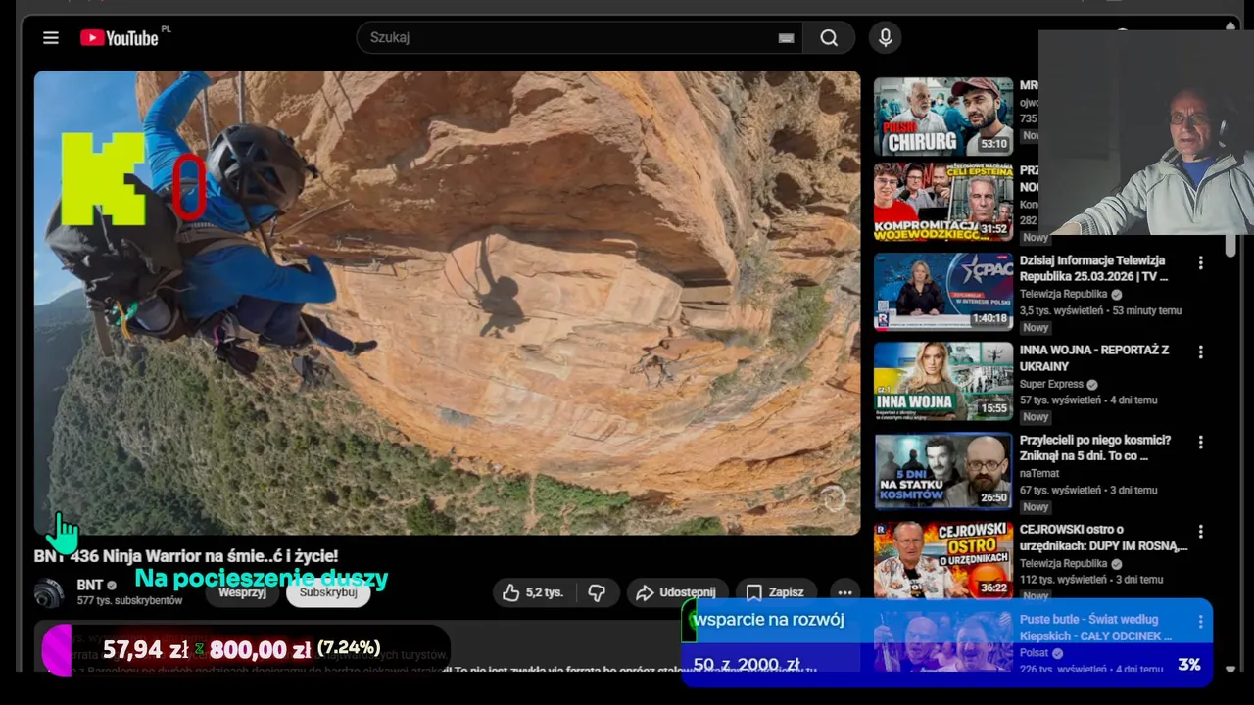Open the CEJROWSKI OSTRO thumbnail
The width and height of the screenshot is (1254, 705).
[943, 559]
